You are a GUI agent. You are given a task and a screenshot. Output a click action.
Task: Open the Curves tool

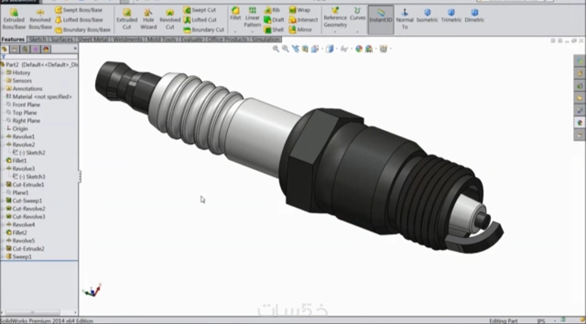[x=357, y=14]
